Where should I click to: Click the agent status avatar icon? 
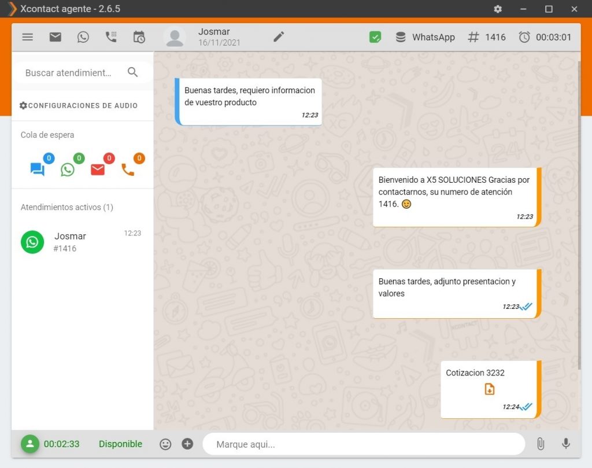30,444
